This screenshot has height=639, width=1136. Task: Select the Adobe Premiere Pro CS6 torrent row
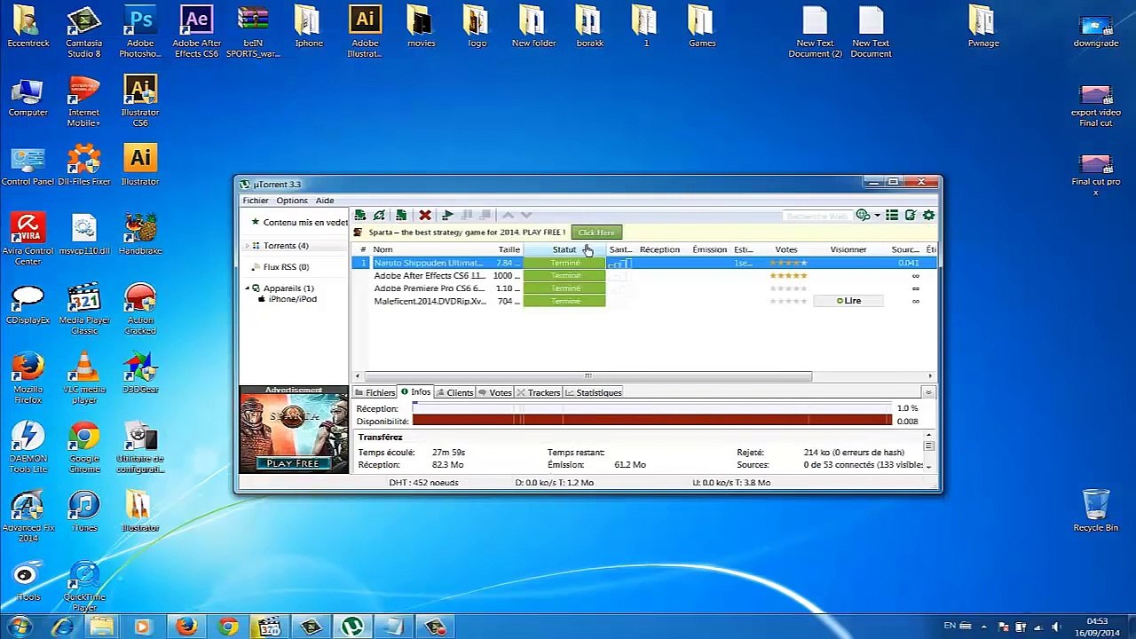(645, 288)
